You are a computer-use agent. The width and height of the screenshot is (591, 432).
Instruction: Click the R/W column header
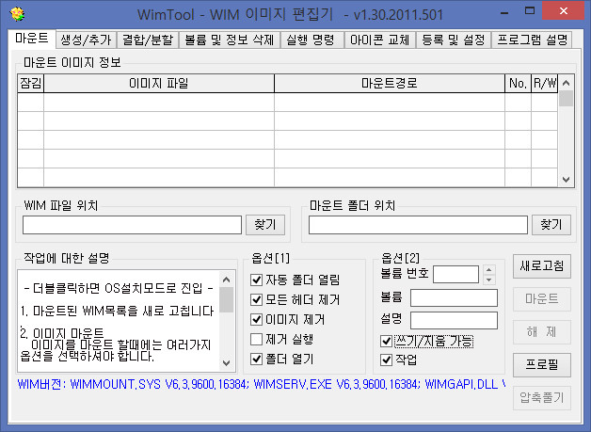[545, 84]
